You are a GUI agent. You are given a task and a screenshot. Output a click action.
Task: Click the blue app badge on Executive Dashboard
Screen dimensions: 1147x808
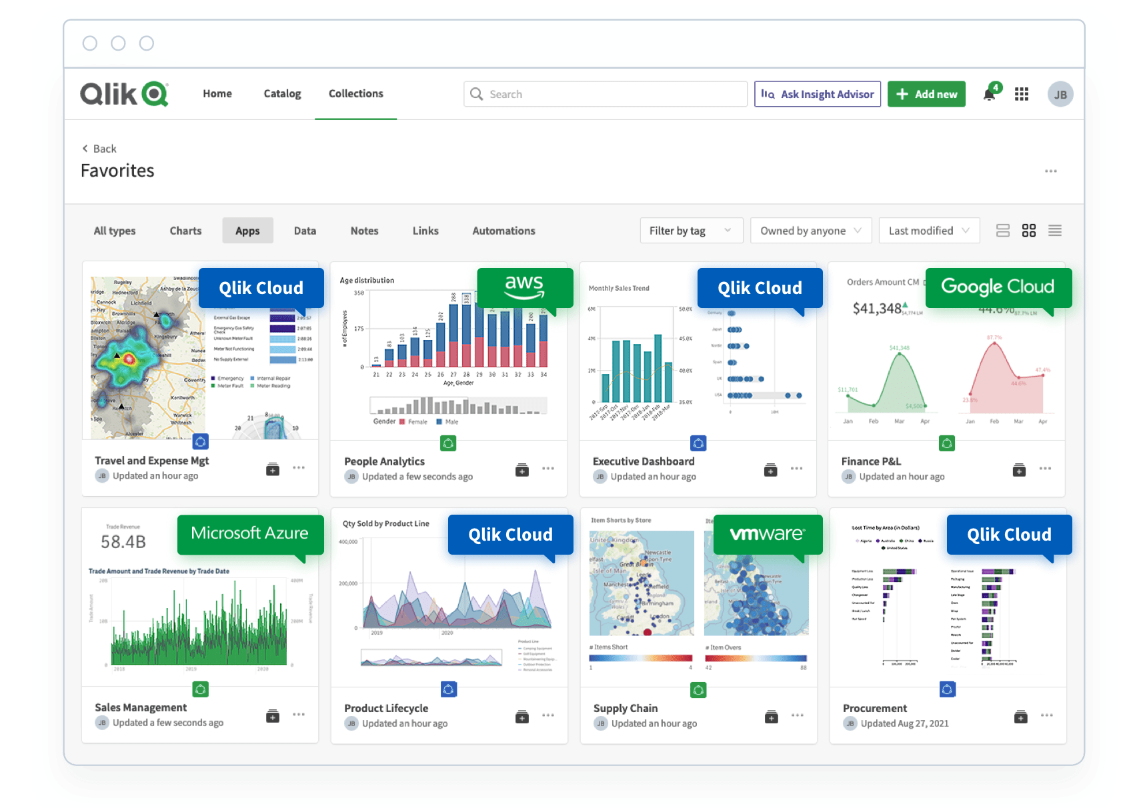pyautogui.click(x=698, y=443)
